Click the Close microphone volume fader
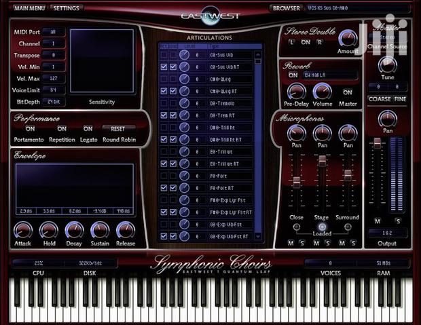The height and width of the screenshot is (325, 421). [x=297, y=183]
